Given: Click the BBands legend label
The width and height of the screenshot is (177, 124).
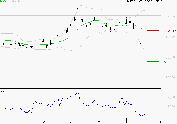Looking at the screenshot, I should [16, 1].
